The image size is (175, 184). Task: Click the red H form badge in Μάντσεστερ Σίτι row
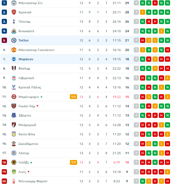(x=155, y=3)
